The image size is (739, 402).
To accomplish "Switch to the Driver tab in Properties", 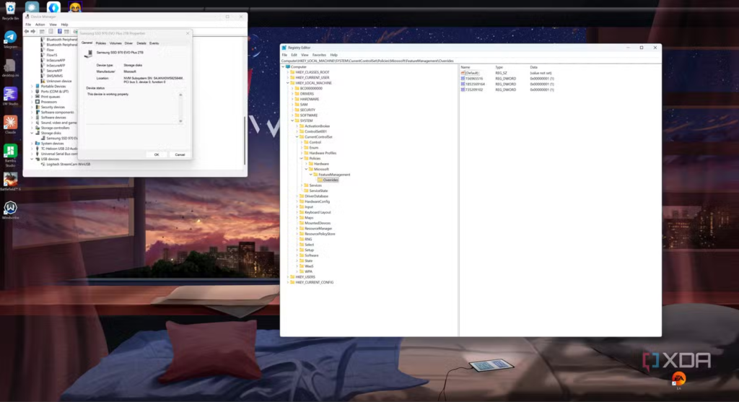I will pyautogui.click(x=128, y=43).
